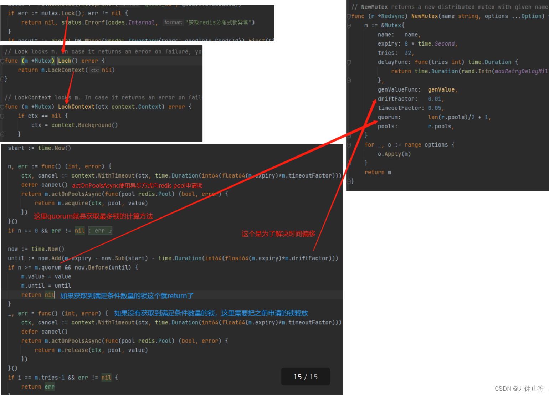Screen dimensions: 549x395
Task: Click 'delayFunc:' field name
Action: tap(395, 62)
